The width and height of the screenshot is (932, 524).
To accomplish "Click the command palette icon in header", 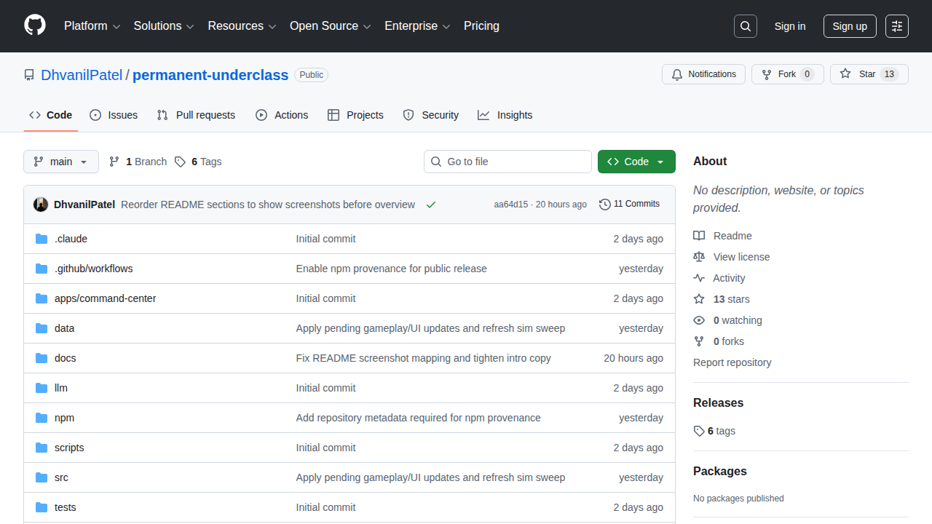I will [x=897, y=26].
